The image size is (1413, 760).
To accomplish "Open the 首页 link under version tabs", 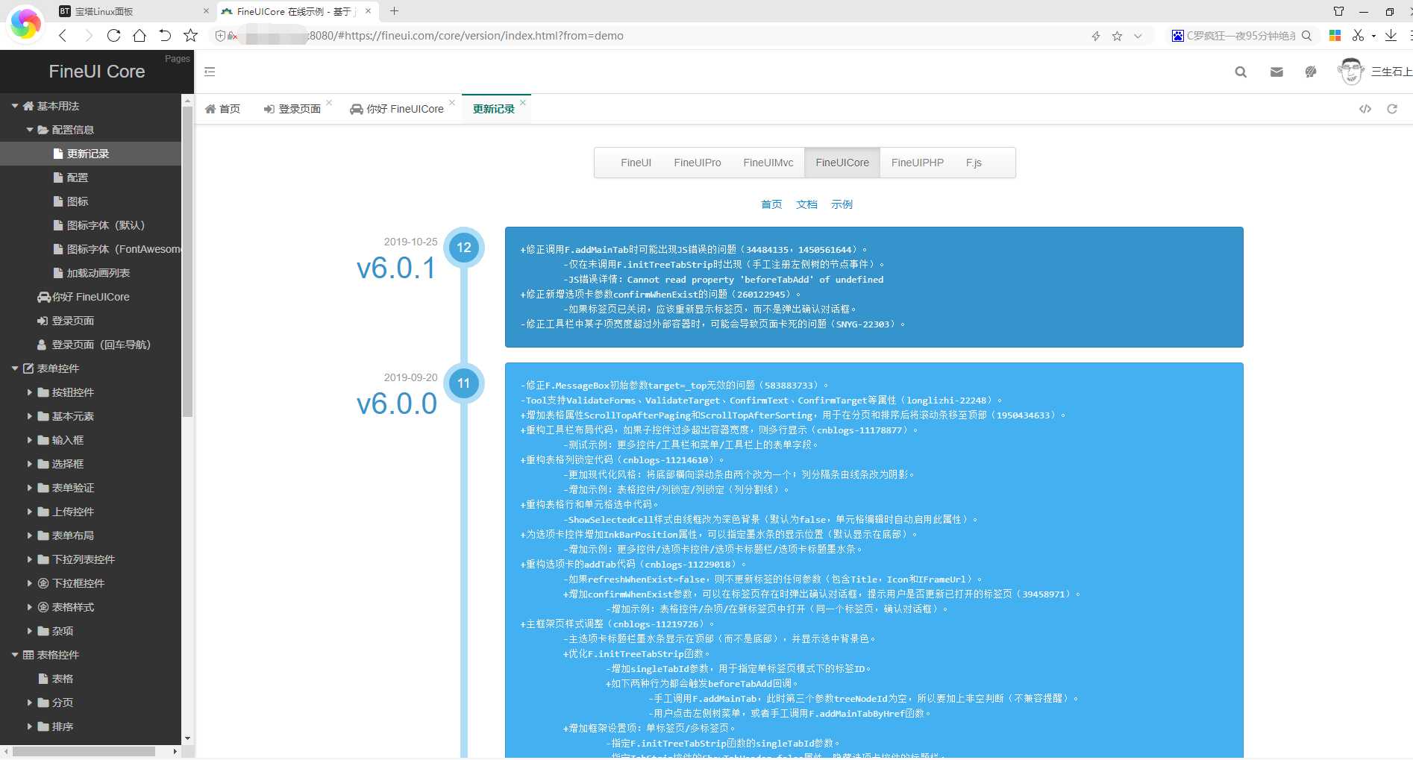I will [x=771, y=204].
